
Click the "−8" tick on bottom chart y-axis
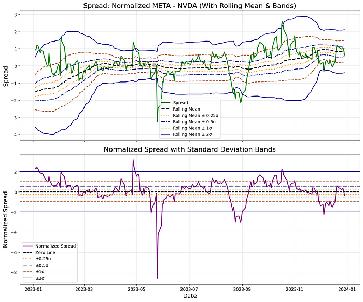click(x=14, y=272)
